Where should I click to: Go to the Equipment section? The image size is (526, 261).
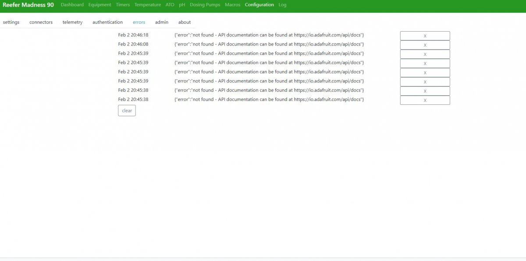click(x=100, y=5)
